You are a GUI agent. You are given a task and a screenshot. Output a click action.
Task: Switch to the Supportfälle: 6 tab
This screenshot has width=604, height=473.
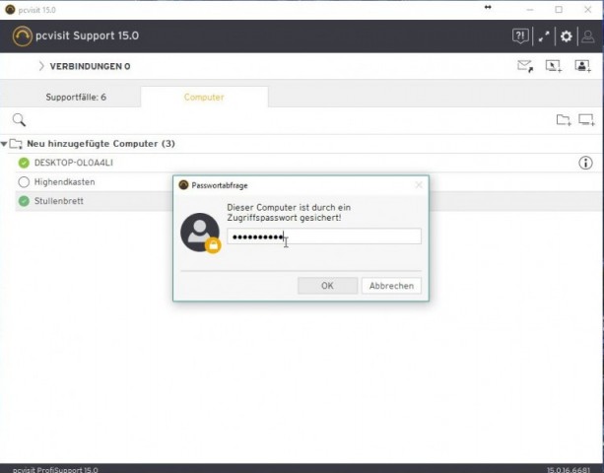point(76,98)
